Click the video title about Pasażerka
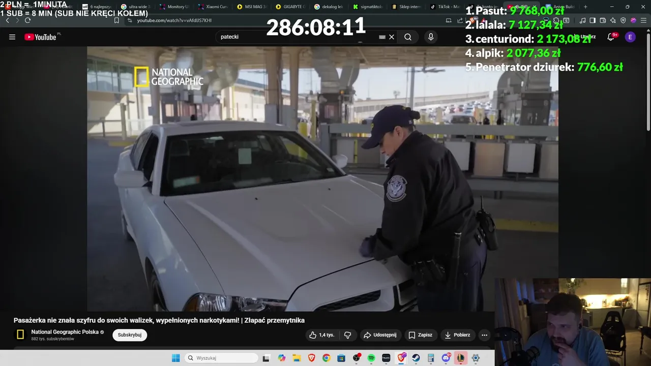Viewport: 651px width, 366px height. (x=159, y=320)
